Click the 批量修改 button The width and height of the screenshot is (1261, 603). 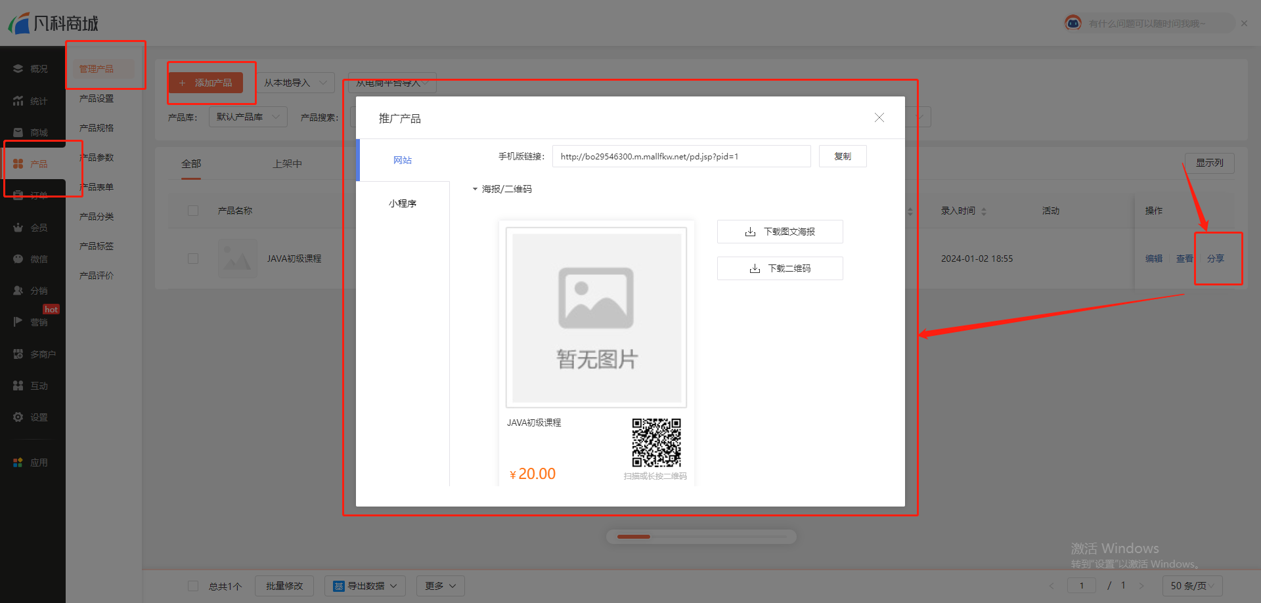(x=284, y=586)
